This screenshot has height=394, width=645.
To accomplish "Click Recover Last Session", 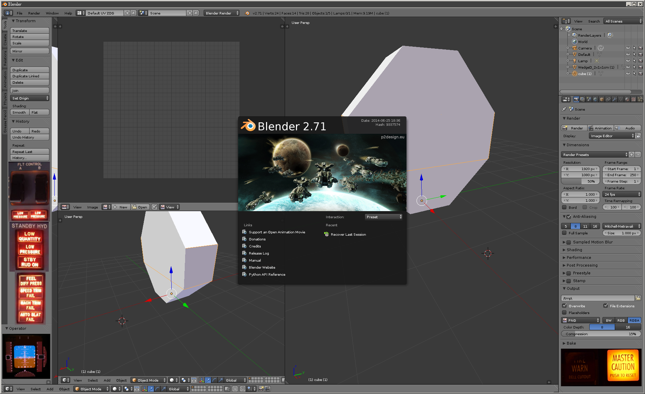I will 348,234.
